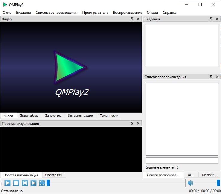The image size is (221, 194).
Task: Close the Список воспроизведения panel
Action: (x=217, y=77)
